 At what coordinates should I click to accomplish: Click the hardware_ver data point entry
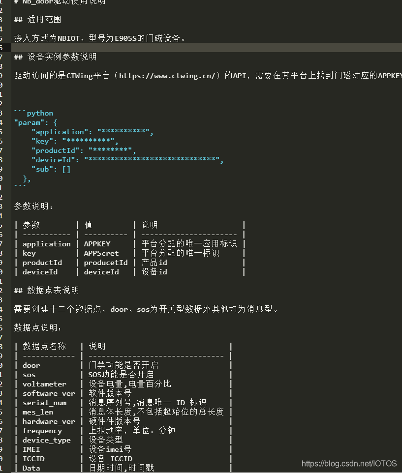49,421
